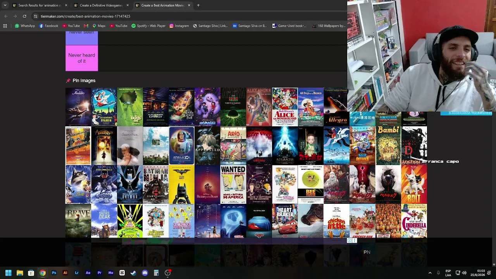This screenshot has width=496, height=279.
Task: Select the Chicken Run poster
Action: click(x=362, y=221)
